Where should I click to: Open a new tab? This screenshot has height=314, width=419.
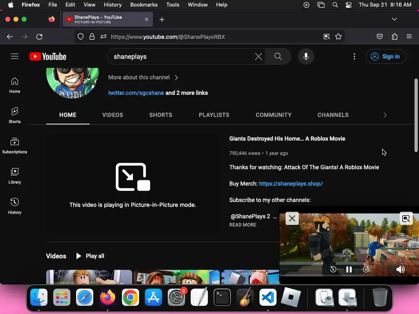[162, 20]
